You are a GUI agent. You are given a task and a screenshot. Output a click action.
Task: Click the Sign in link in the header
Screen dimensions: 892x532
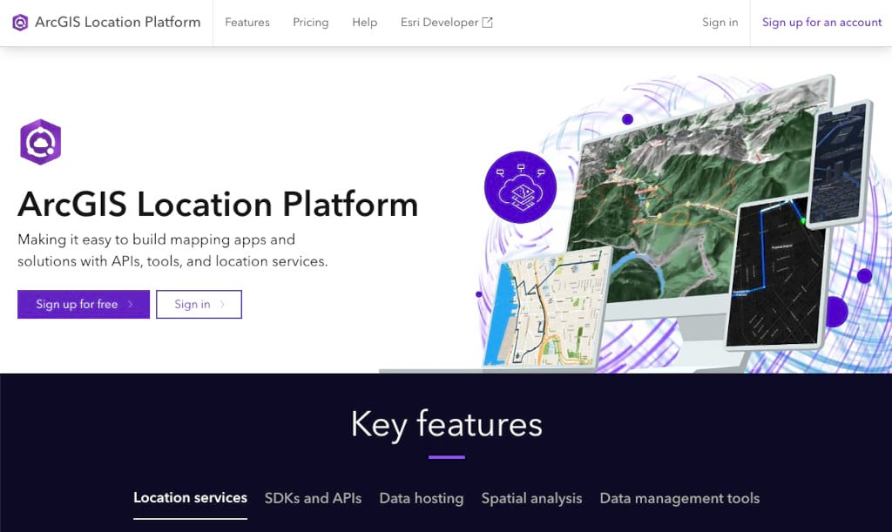pos(720,22)
